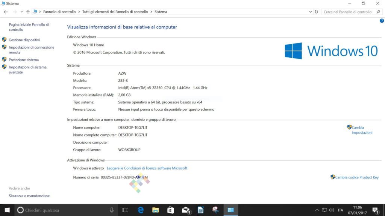Launch Microsoft Edge from the taskbar

click(x=141, y=210)
